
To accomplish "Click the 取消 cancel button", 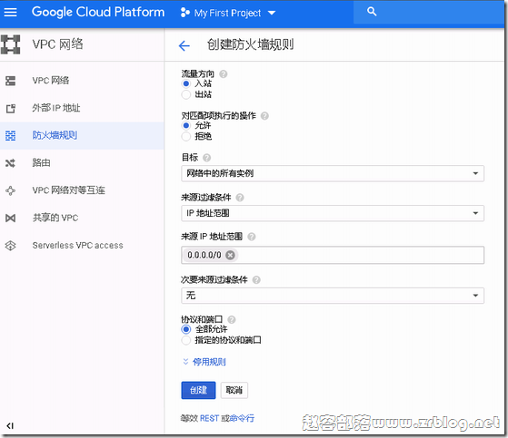I will (x=234, y=390).
